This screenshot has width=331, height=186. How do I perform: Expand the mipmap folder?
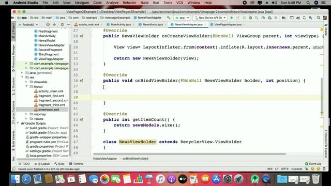tap(26, 114)
